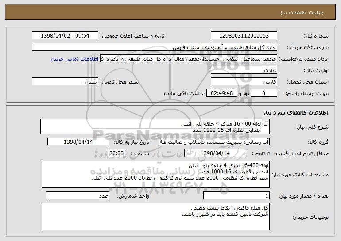Click the unit of measure field عدد
Screen dimensions: 341x241
click(77, 195)
